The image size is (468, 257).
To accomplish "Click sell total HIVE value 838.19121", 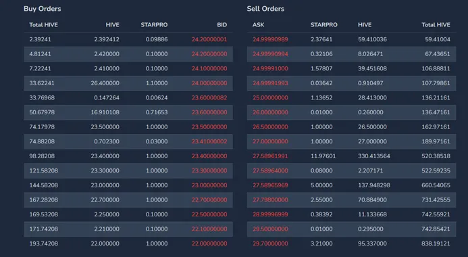I will point(436,244).
